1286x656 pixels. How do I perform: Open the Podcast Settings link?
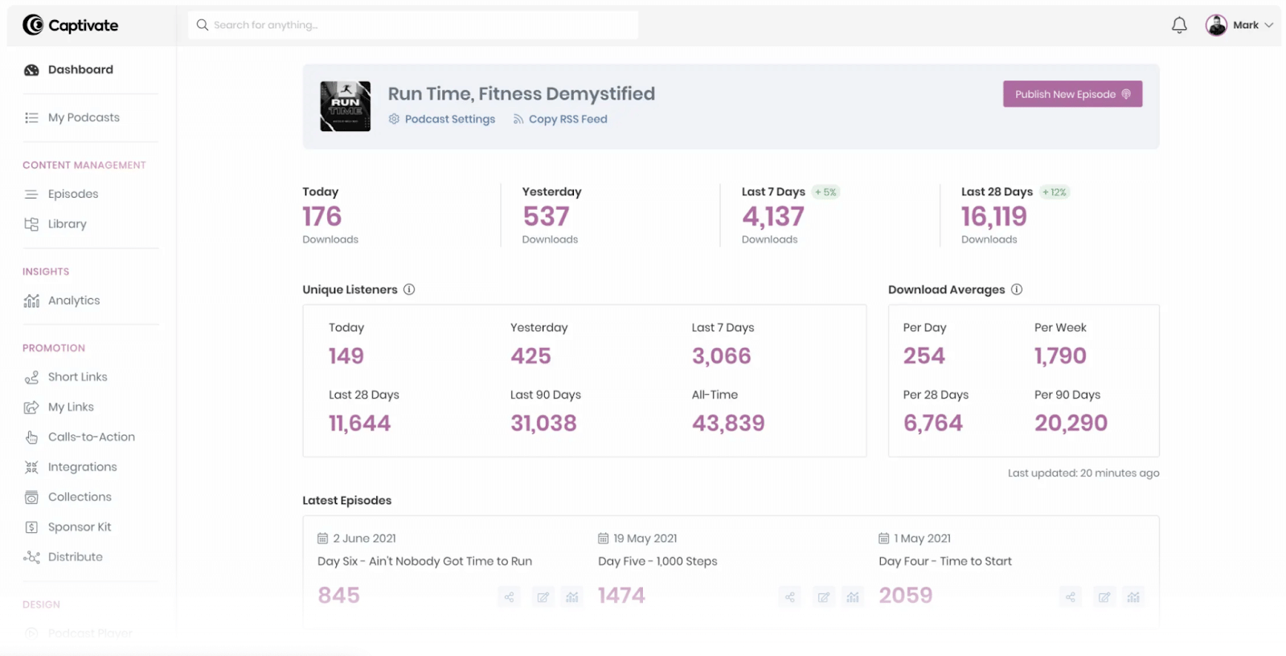[449, 119]
